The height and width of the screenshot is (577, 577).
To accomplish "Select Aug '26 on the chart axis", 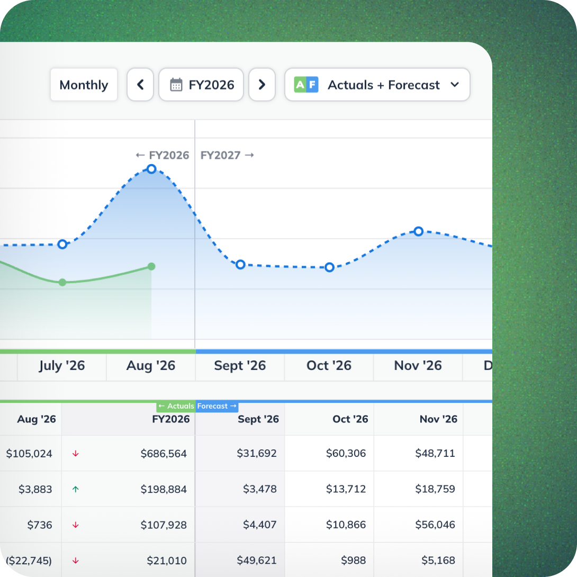I will (x=151, y=365).
